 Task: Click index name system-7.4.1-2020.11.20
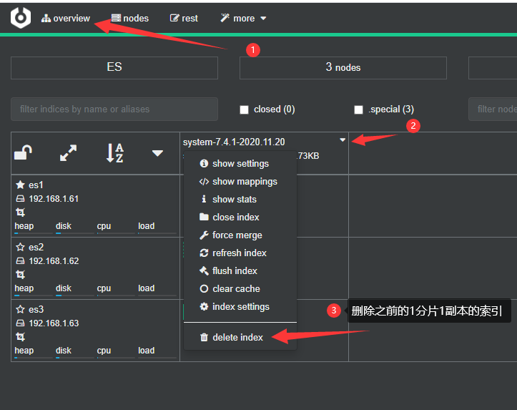tap(234, 142)
